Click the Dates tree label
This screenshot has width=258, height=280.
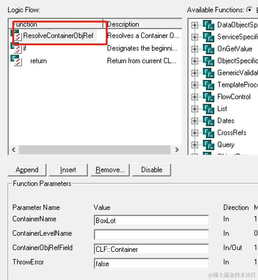coord(226,121)
